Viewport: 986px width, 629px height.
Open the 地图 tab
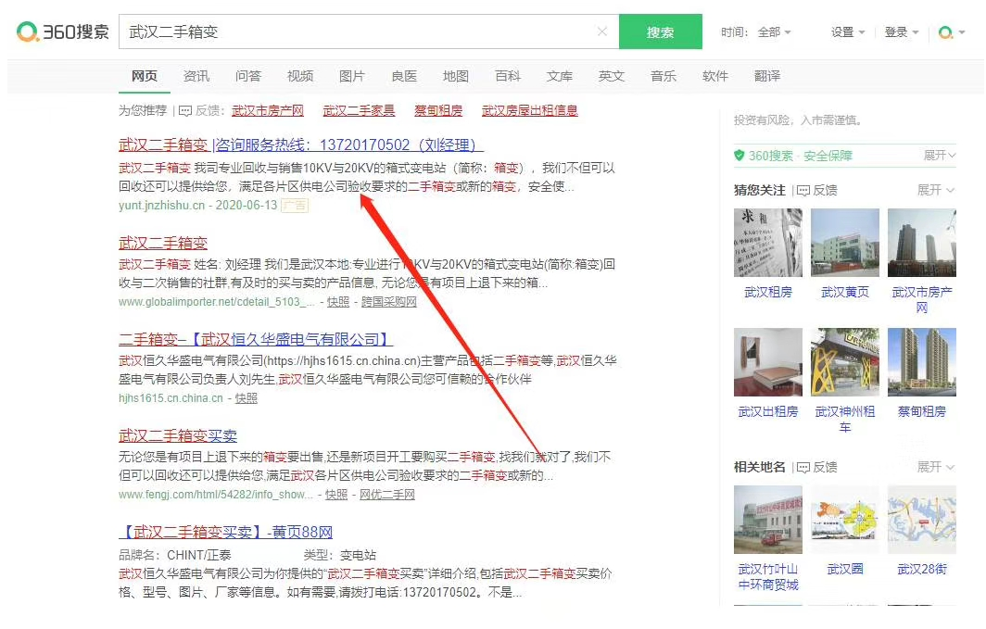456,76
